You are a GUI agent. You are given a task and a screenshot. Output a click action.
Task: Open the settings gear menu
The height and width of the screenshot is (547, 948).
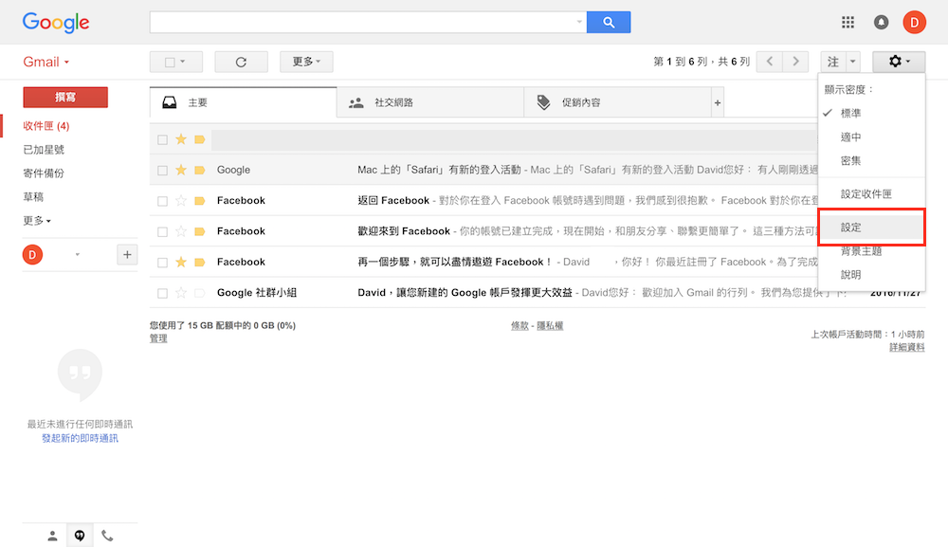point(898,62)
